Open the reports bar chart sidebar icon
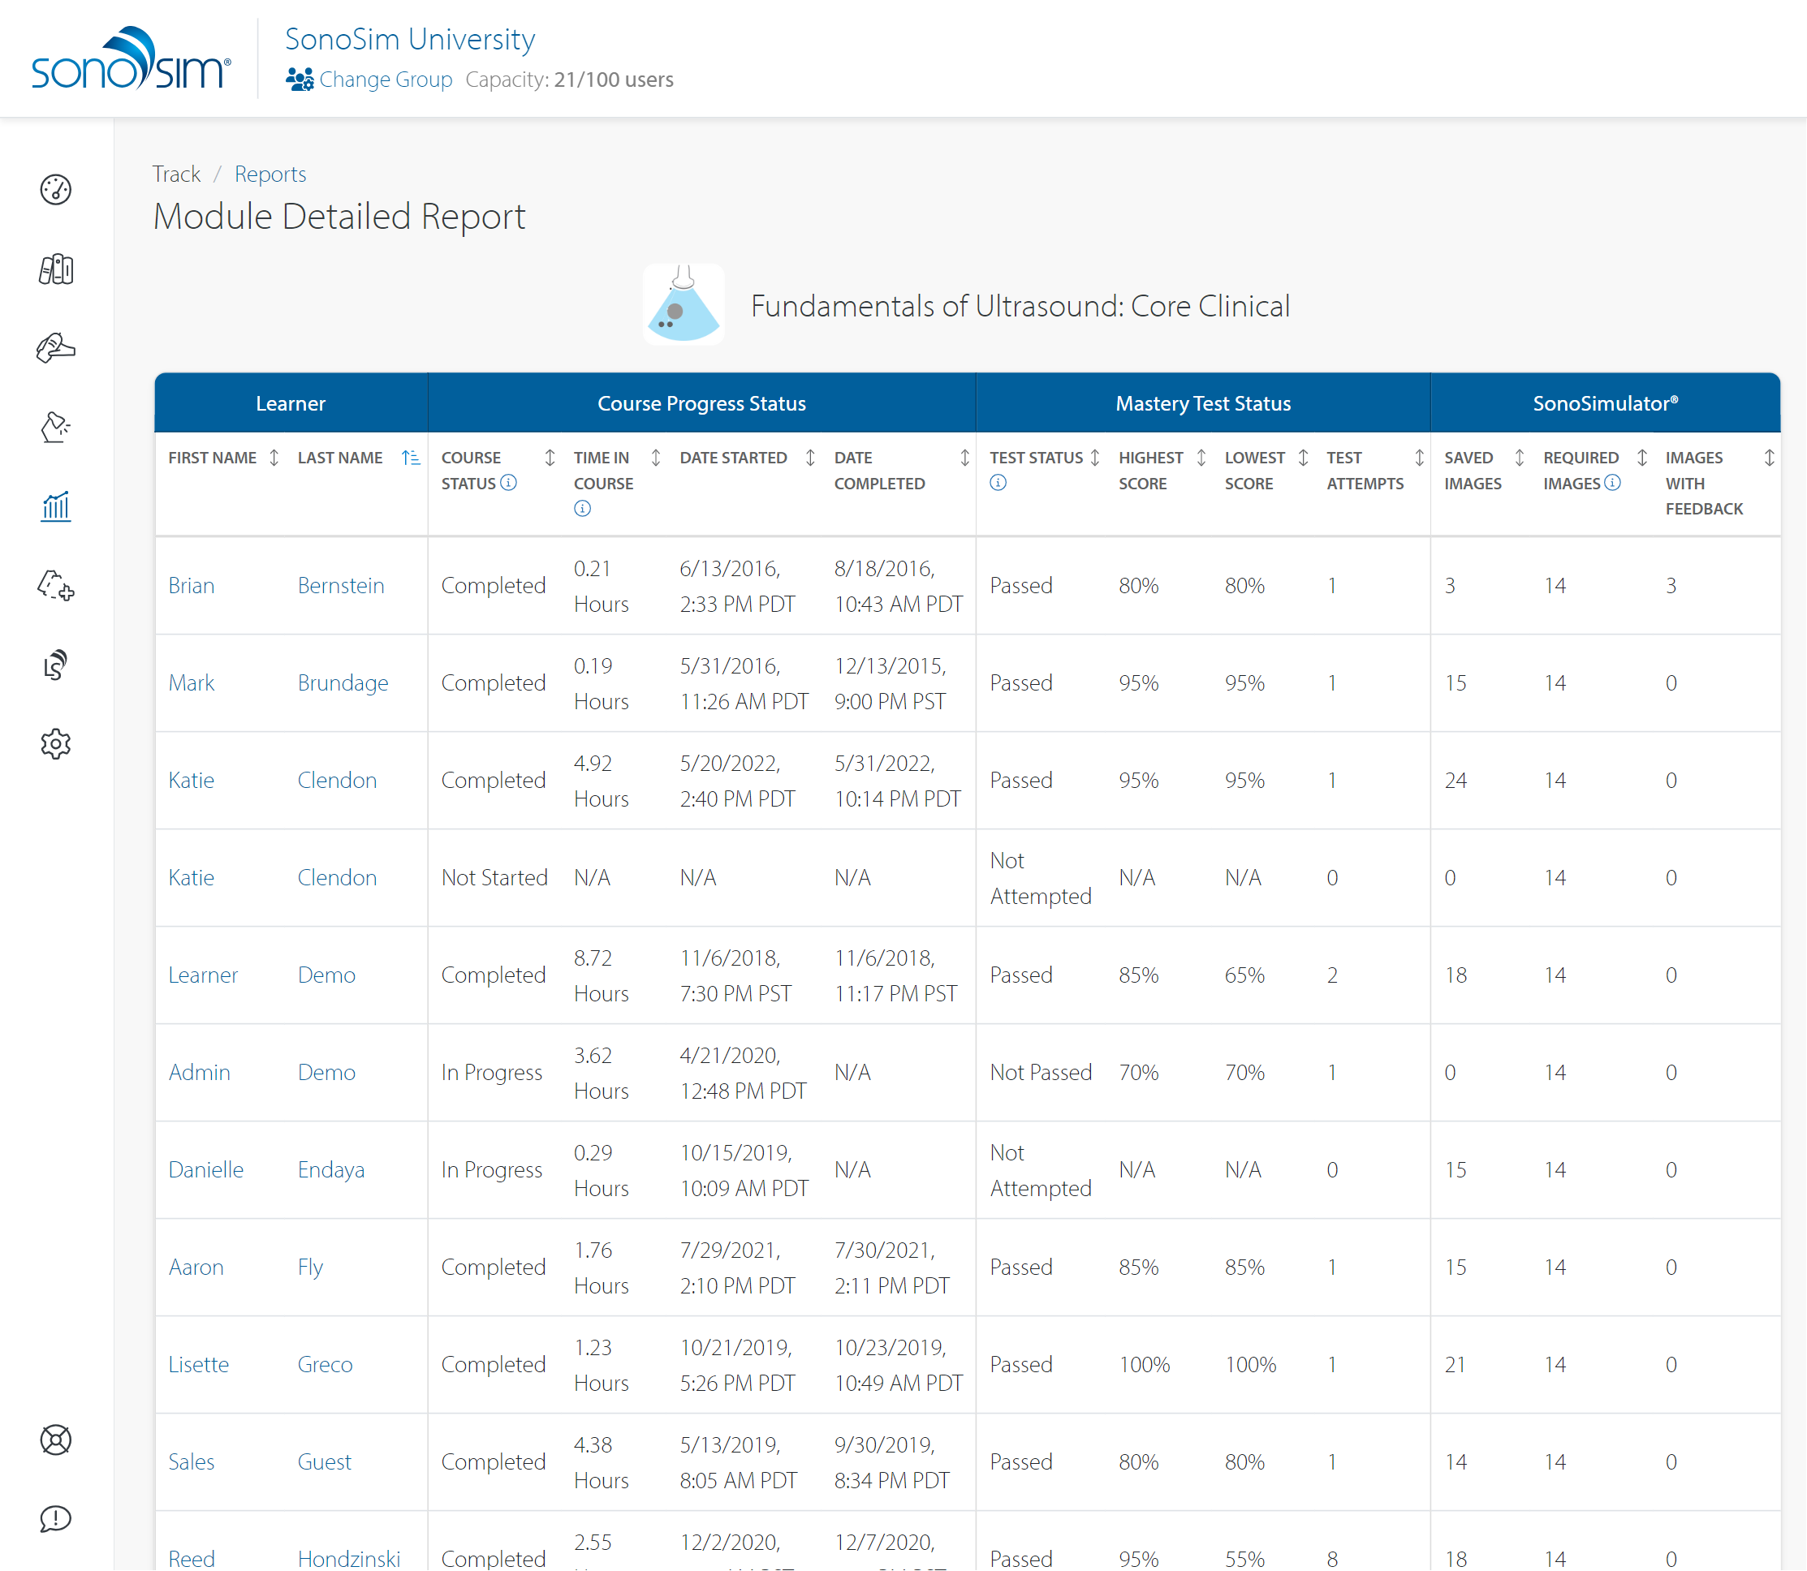1807x1571 pixels. (x=55, y=506)
